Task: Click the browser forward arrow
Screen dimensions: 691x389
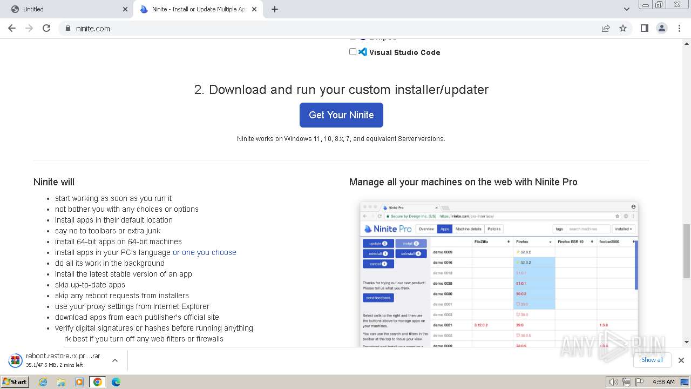Action: [29, 28]
